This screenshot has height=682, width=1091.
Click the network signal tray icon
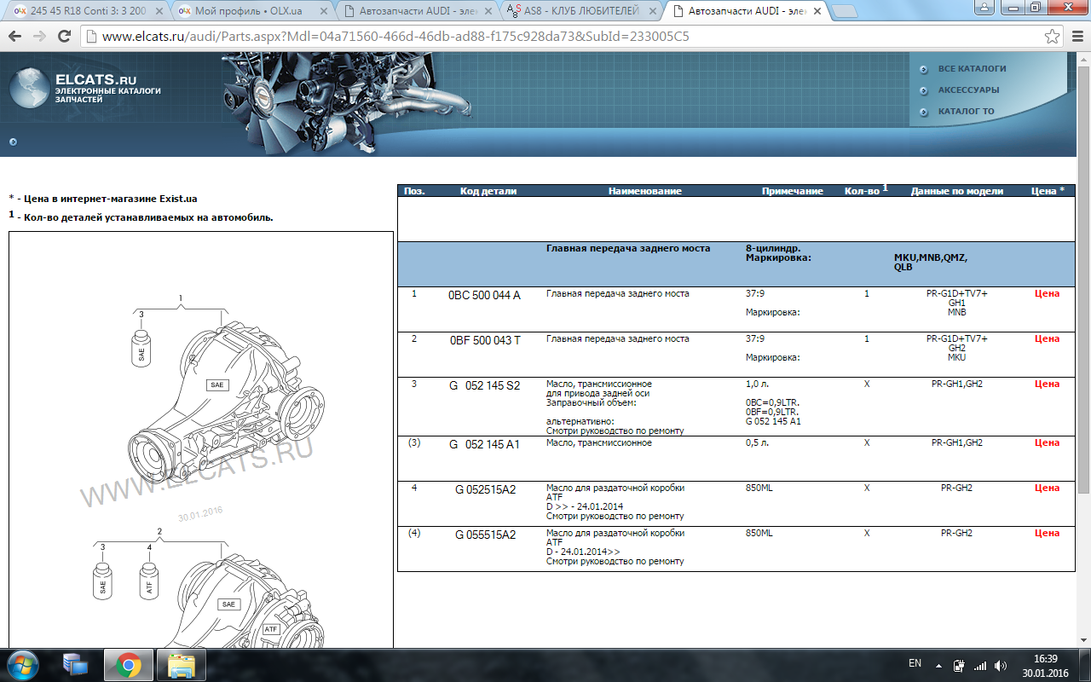tap(980, 665)
